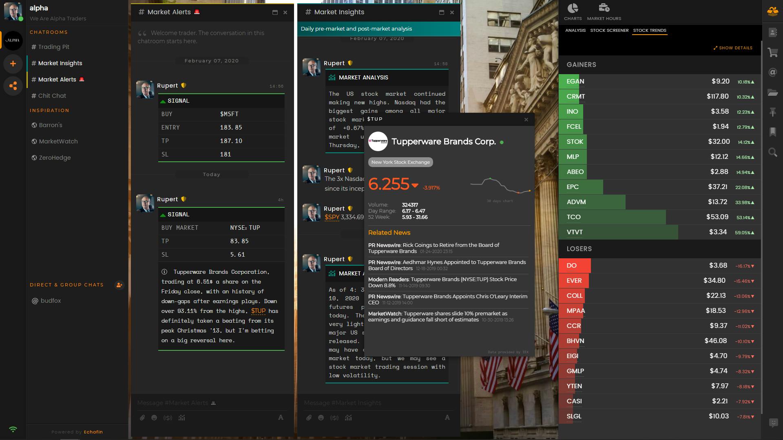This screenshot has height=440, width=783.
Task: Open mentions with the @ icon
Action: (772, 73)
